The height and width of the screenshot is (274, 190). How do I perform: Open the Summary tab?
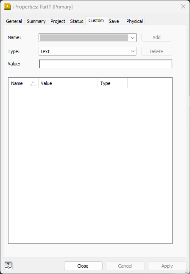[x=36, y=21]
